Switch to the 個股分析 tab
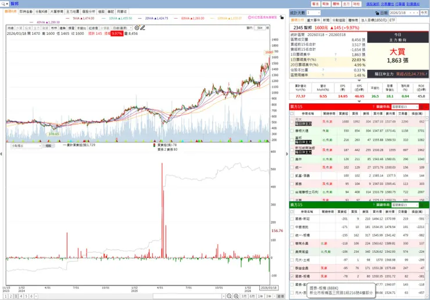The width and height of the screenshot is (430, 300). pyautogui.click(x=88, y=12)
